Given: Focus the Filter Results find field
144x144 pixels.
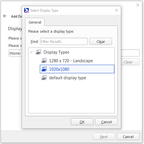Looking at the screenshot, I should pos(64,41).
